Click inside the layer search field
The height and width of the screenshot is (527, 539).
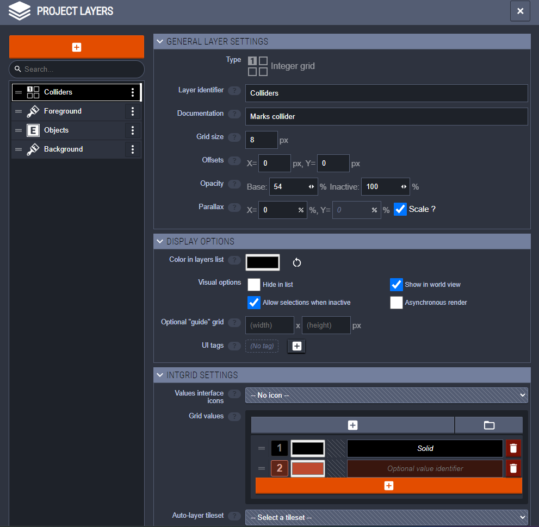click(x=76, y=69)
